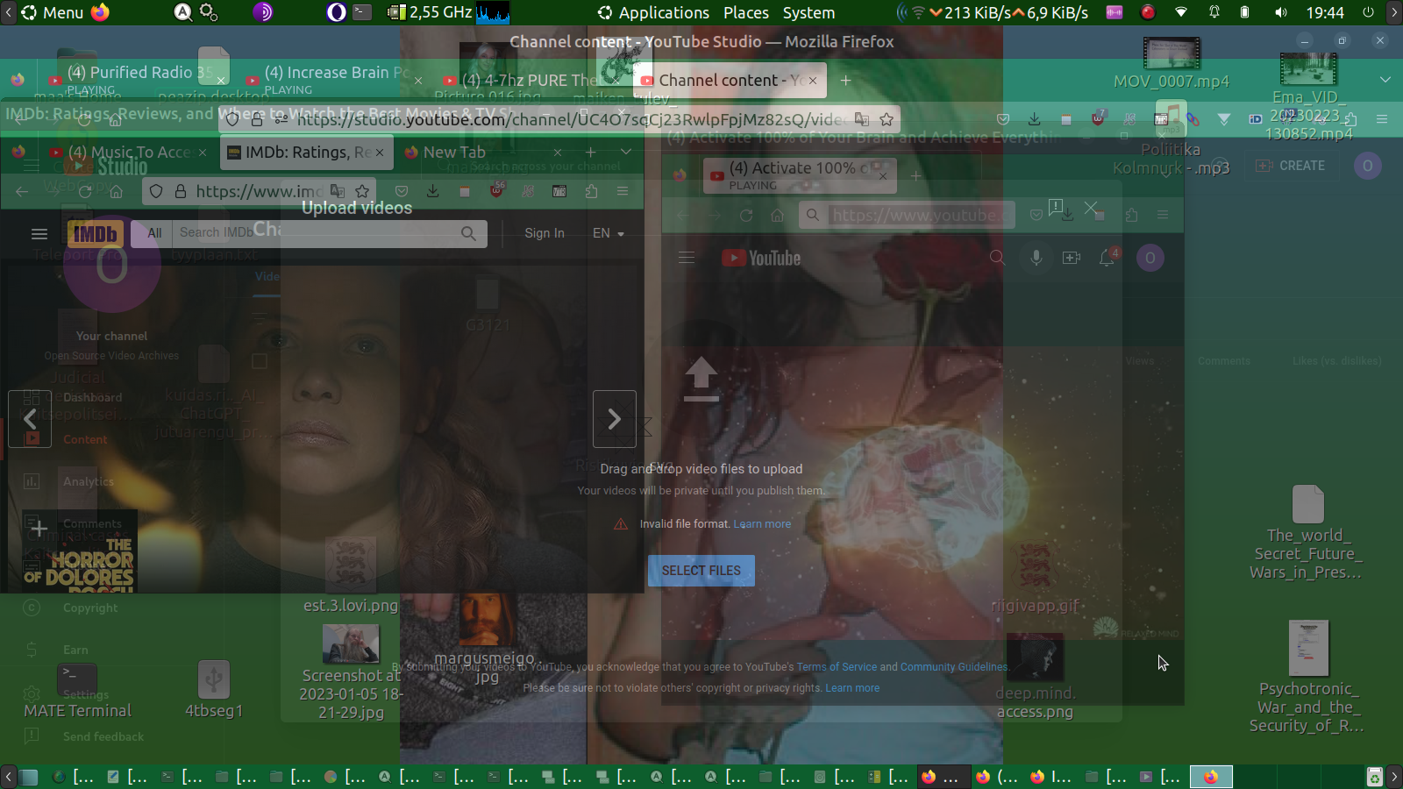Viewport: 1403px width, 789px height.
Task: List all tabs in the IMDb Firefox window
Action: click(x=626, y=152)
